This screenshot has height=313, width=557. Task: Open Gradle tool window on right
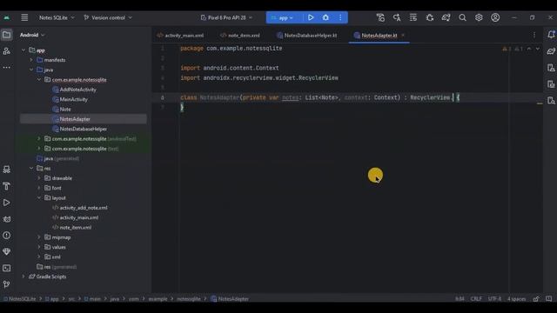click(x=551, y=51)
